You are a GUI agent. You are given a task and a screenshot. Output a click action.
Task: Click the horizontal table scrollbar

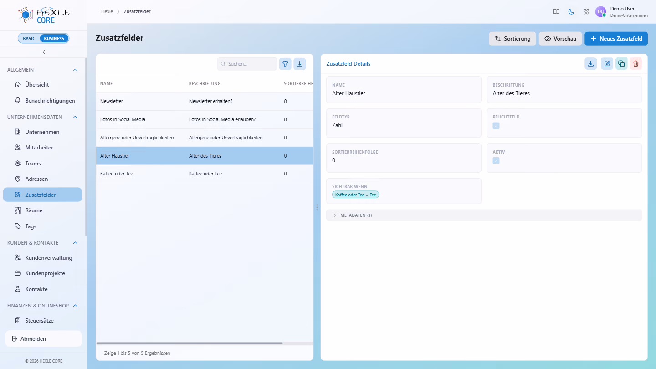[x=190, y=343]
